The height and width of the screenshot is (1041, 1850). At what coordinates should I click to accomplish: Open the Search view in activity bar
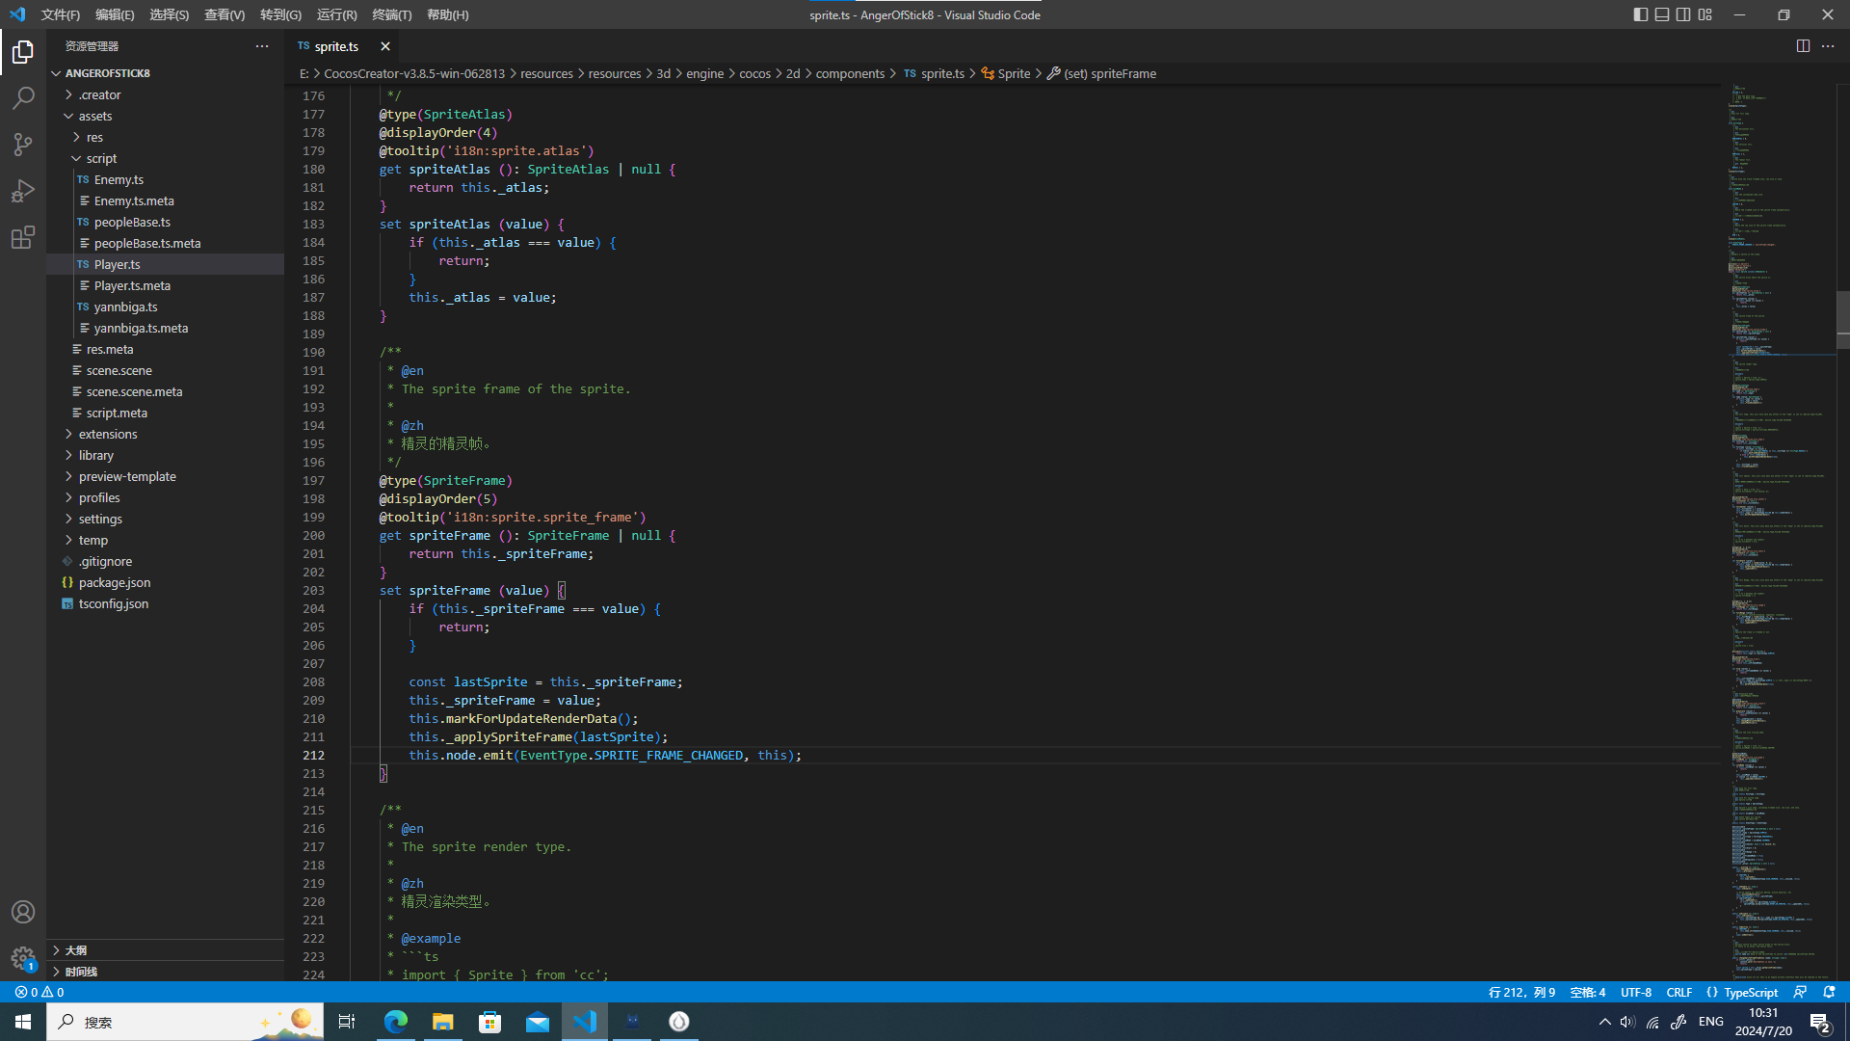point(23,97)
